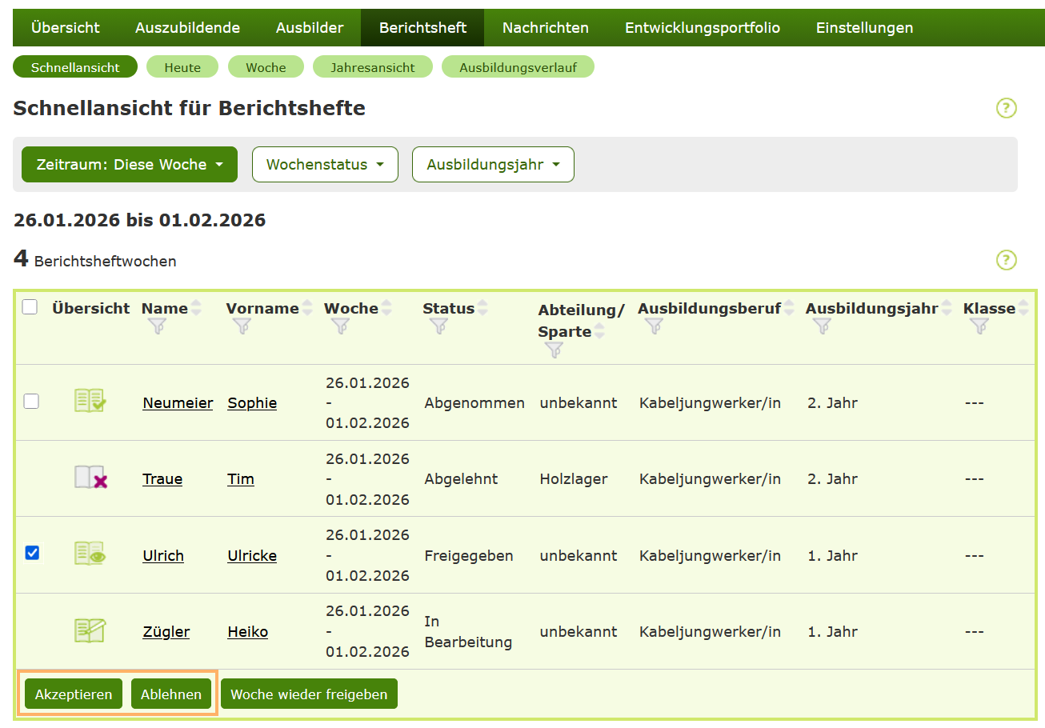Click the Akzeptieren button

tap(73, 694)
